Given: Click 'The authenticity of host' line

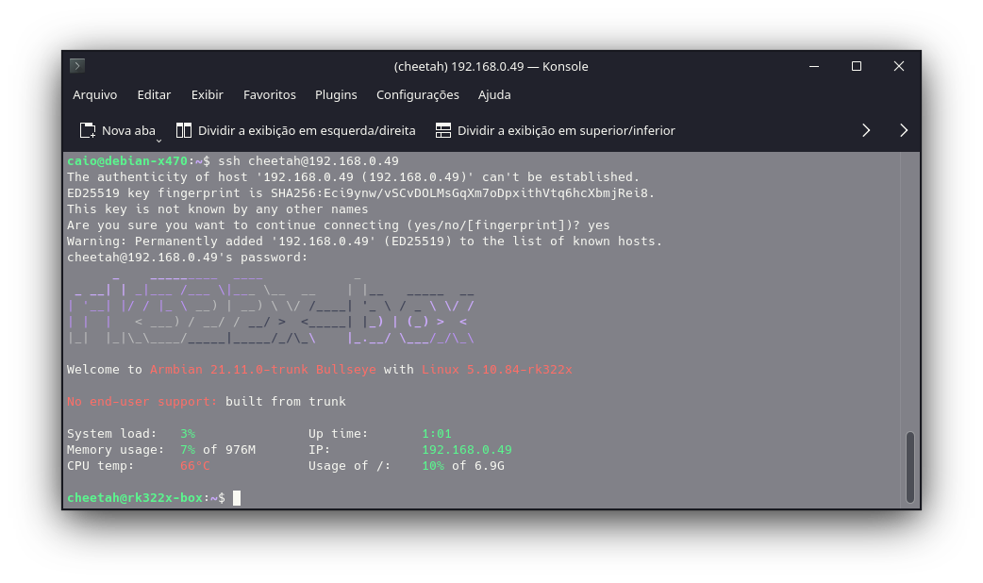Looking at the screenshot, I should coord(354,176).
